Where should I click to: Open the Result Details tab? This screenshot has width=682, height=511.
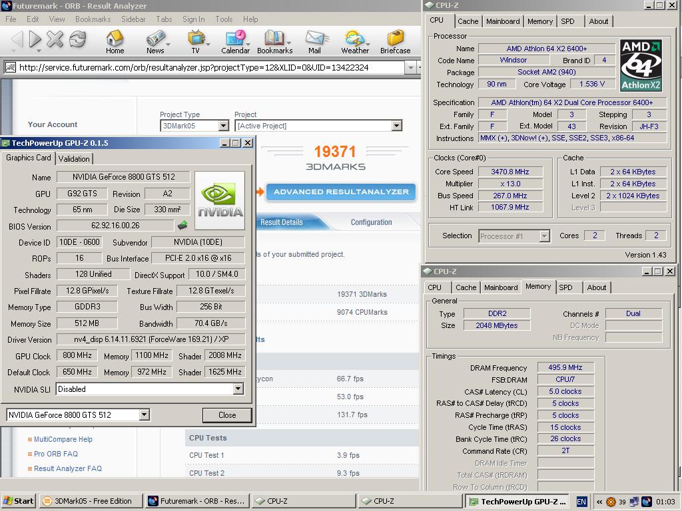[x=282, y=222]
